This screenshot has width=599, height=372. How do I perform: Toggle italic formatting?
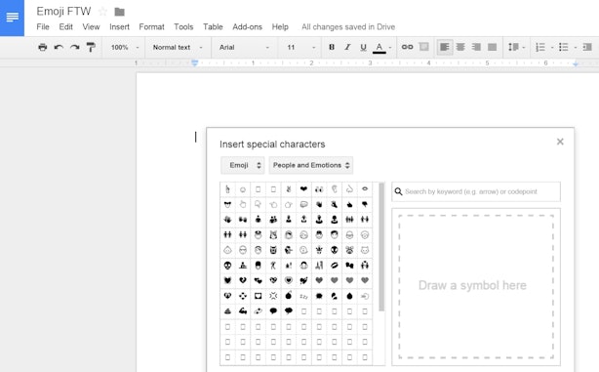tap(347, 47)
